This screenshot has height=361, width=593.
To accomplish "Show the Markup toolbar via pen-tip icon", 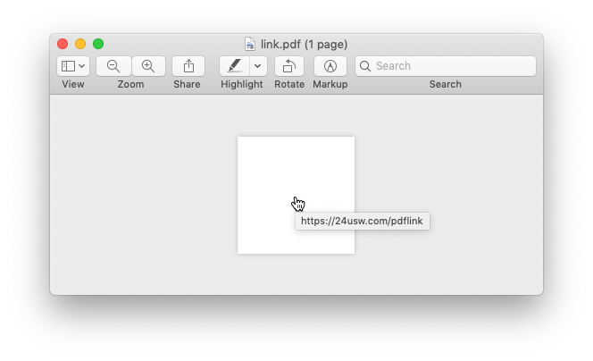I will 330,66.
